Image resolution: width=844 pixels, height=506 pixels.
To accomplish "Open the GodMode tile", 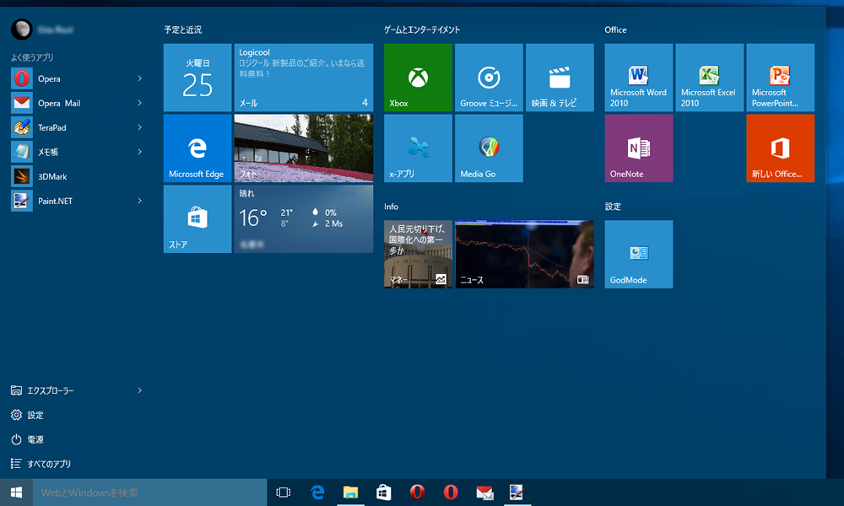I will click(x=638, y=254).
